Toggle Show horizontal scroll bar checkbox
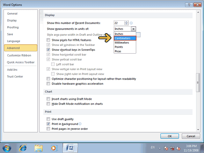The image size is (204, 153). [48, 55]
